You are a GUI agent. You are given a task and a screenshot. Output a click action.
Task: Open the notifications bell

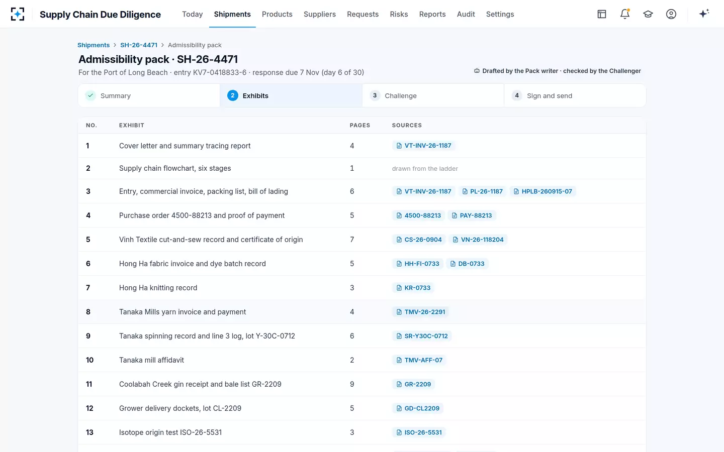pos(625,14)
